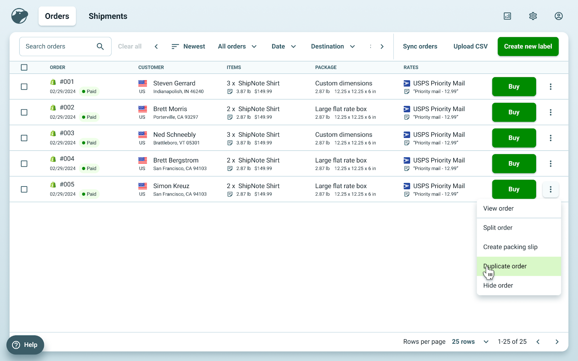This screenshot has height=361, width=578.
Task: Navigate filters right with chevron arrow
Action: tap(382, 46)
